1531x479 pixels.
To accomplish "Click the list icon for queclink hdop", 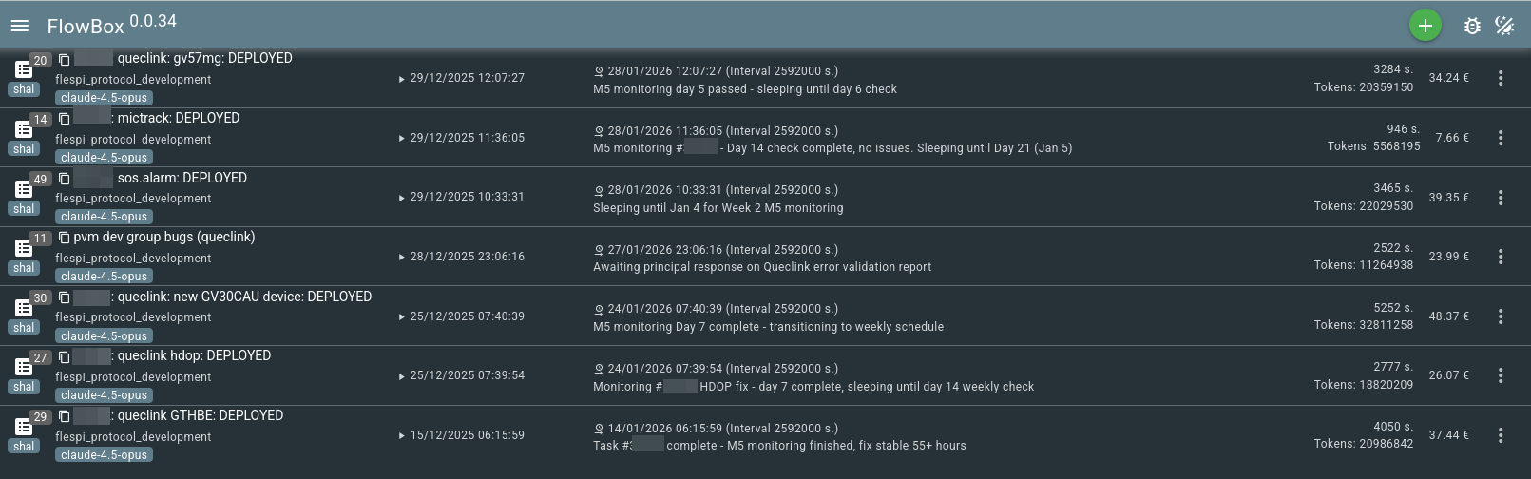I will (23, 368).
